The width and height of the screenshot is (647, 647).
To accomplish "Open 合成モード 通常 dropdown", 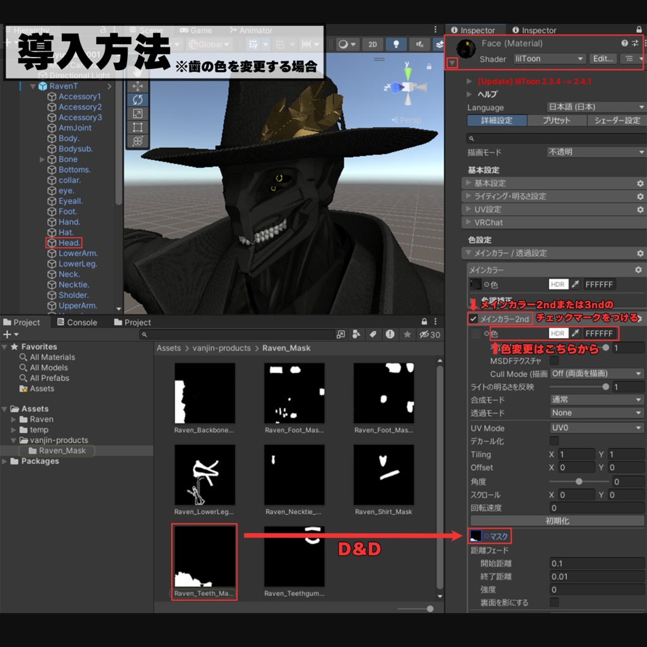I will pos(596,399).
